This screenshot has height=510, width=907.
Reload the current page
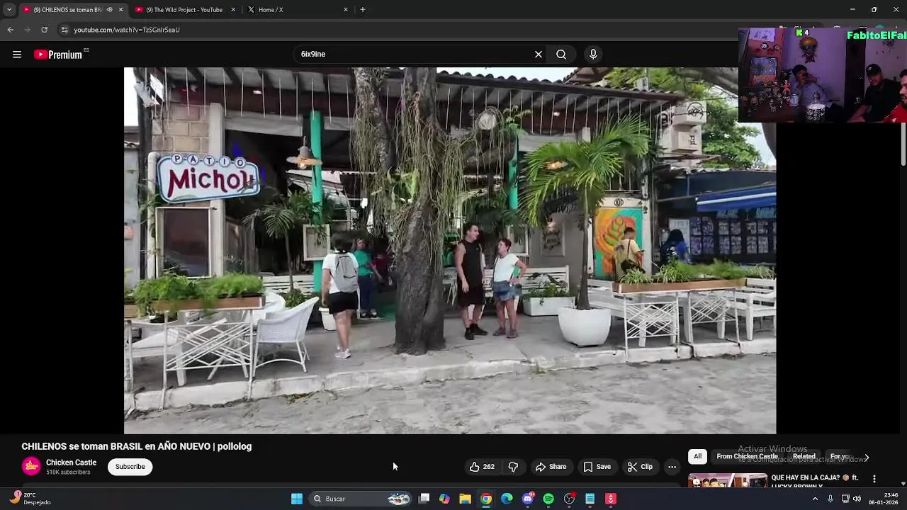44,30
